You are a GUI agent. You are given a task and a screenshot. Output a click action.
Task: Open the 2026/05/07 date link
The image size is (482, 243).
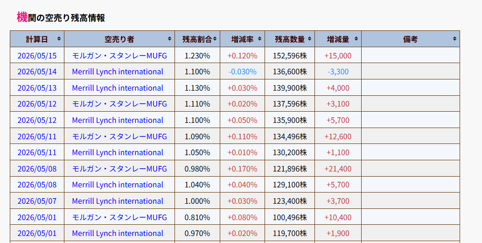[x=37, y=201]
